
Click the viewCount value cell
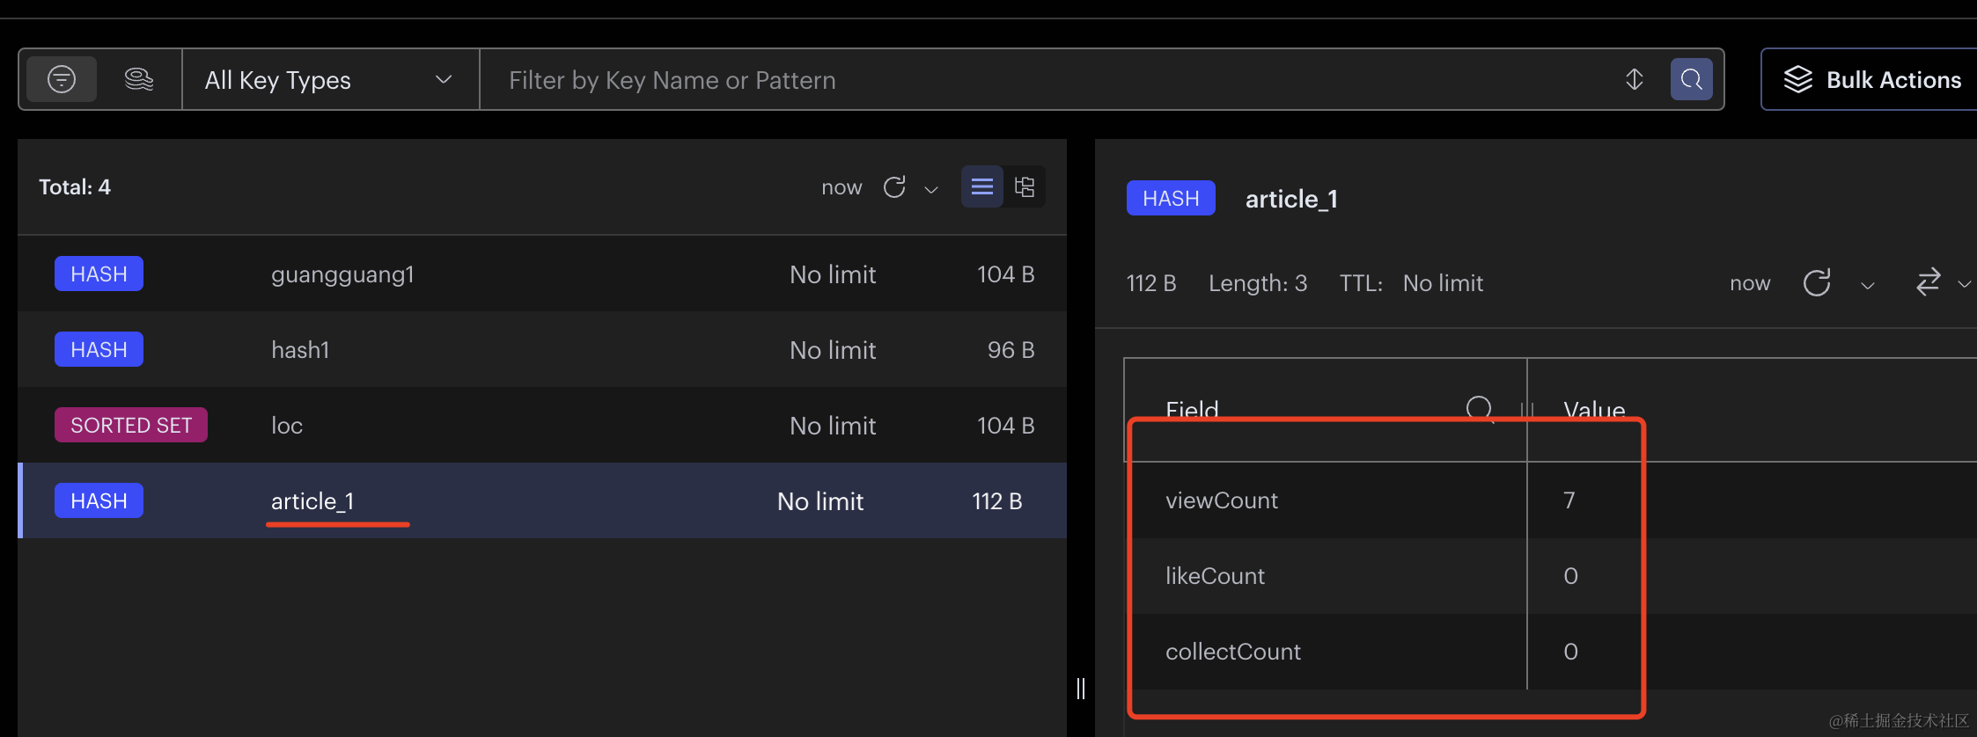tap(1569, 500)
